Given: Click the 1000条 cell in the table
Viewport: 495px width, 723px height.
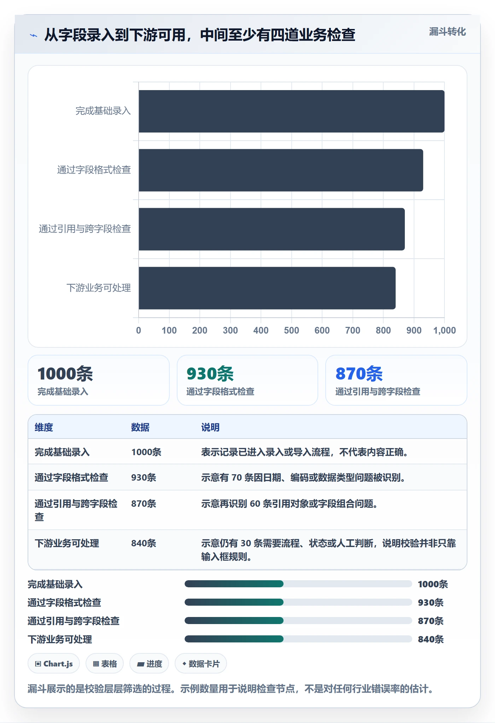Looking at the screenshot, I should click(x=146, y=452).
